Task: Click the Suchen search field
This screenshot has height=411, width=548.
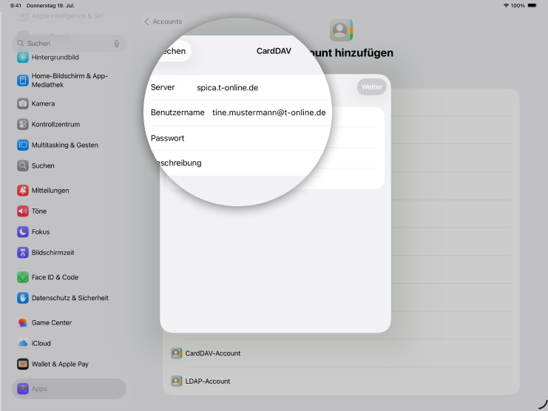Action: click(67, 44)
